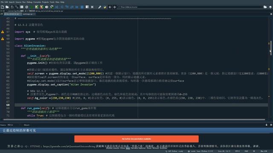Click conda base environment status entry
Image resolution: width=273 pixels, height=153 pixels.
pyautogui.click(x=200, y=151)
